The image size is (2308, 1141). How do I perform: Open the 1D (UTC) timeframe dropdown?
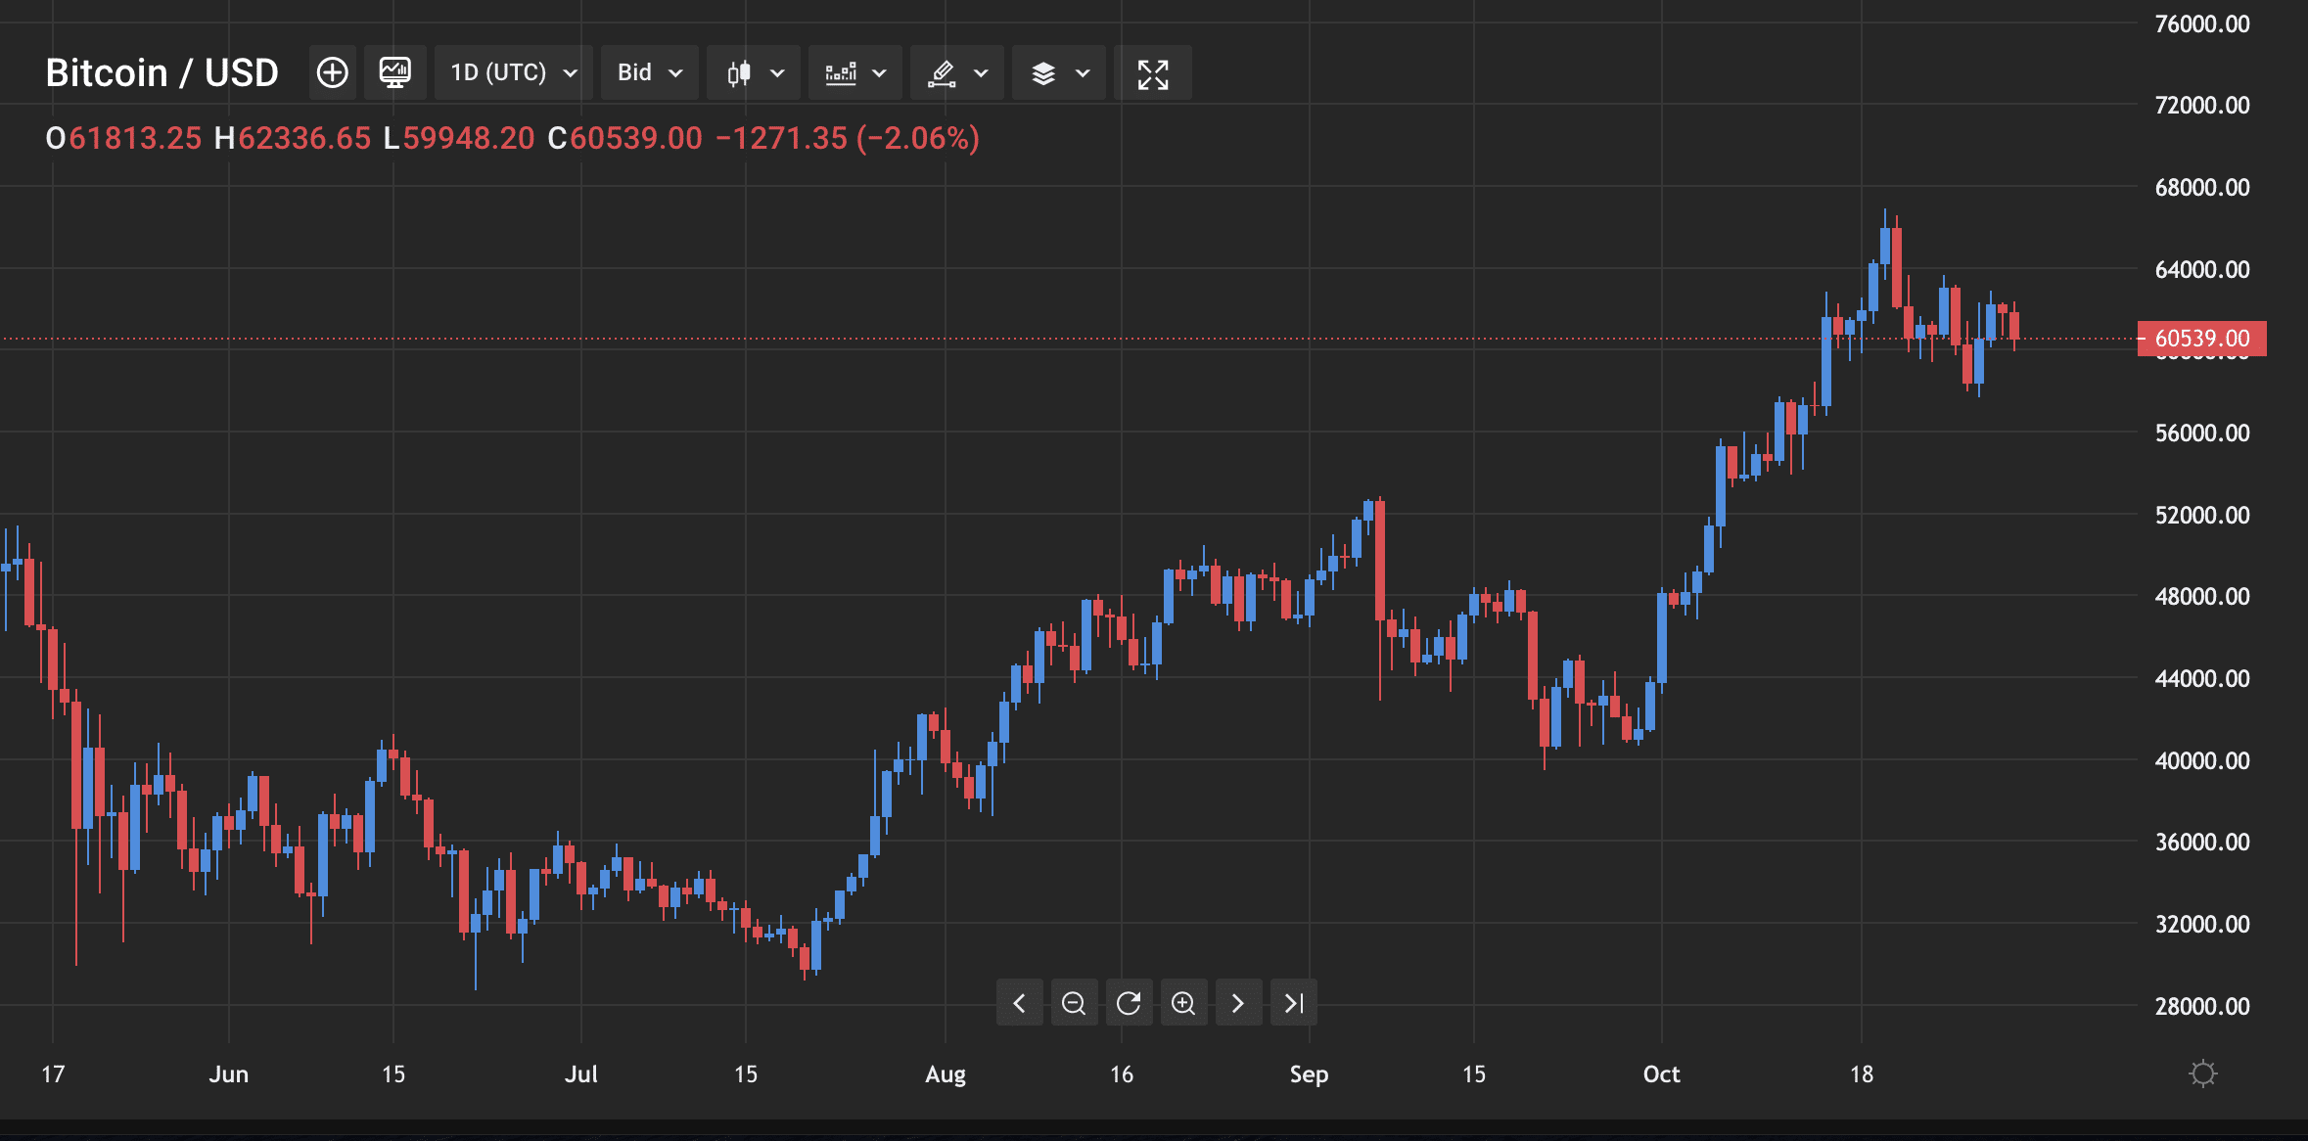tap(513, 72)
